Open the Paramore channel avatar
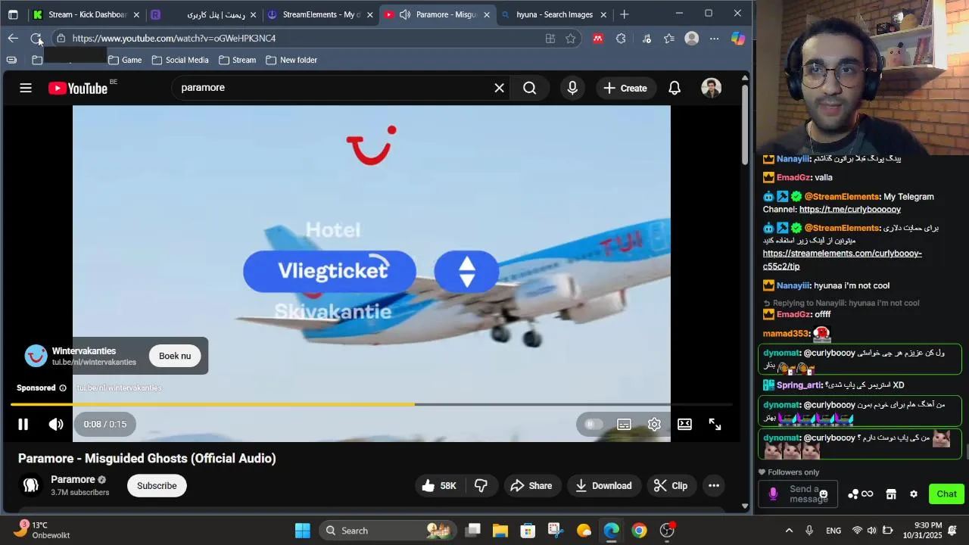 coord(31,485)
